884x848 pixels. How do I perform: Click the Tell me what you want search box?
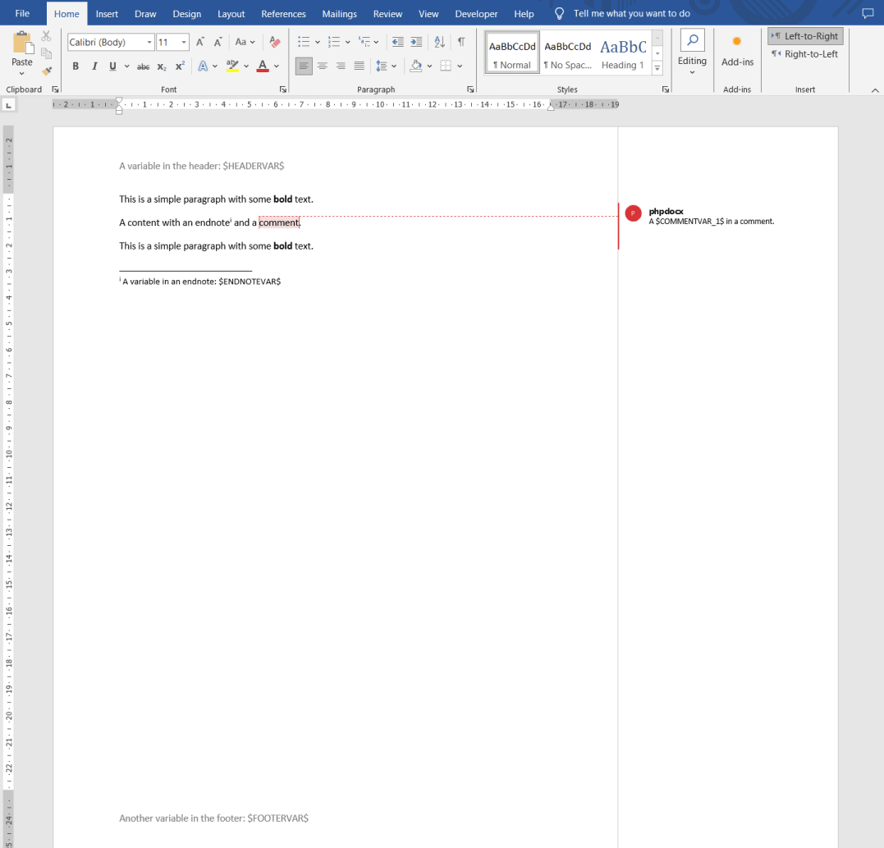click(631, 13)
